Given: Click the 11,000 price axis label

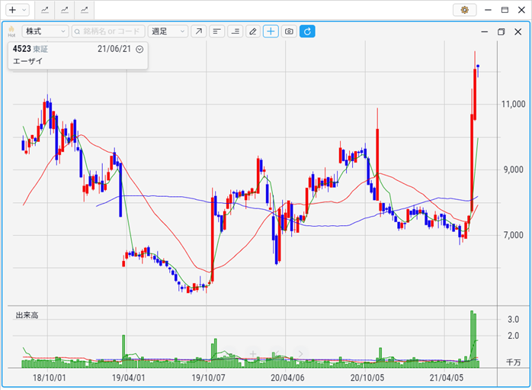Looking at the screenshot, I should [514, 104].
